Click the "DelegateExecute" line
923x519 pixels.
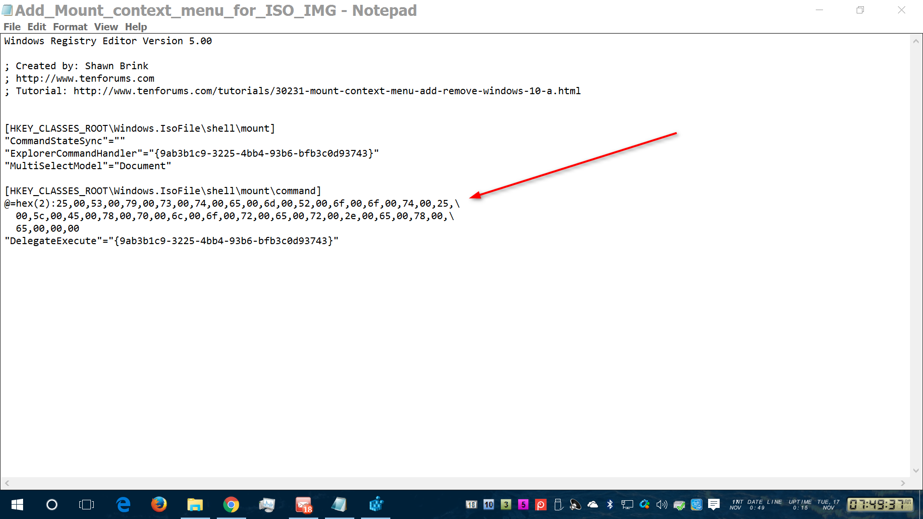tap(172, 241)
